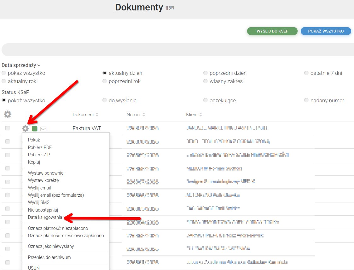Choose 'Wyślij SMS' in the menu
The image size is (354, 270).
point(38,202)
